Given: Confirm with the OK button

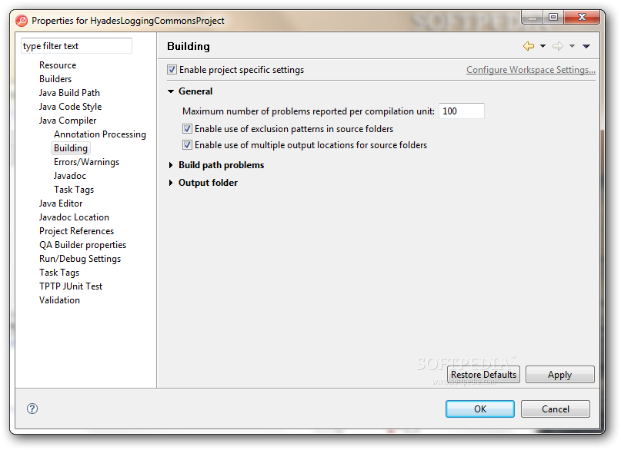Looking at the screenshot, I should (480, 409).
